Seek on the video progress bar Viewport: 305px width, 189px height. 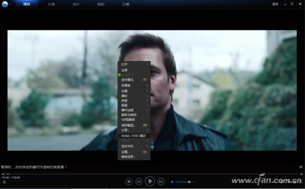pos(152,174)
